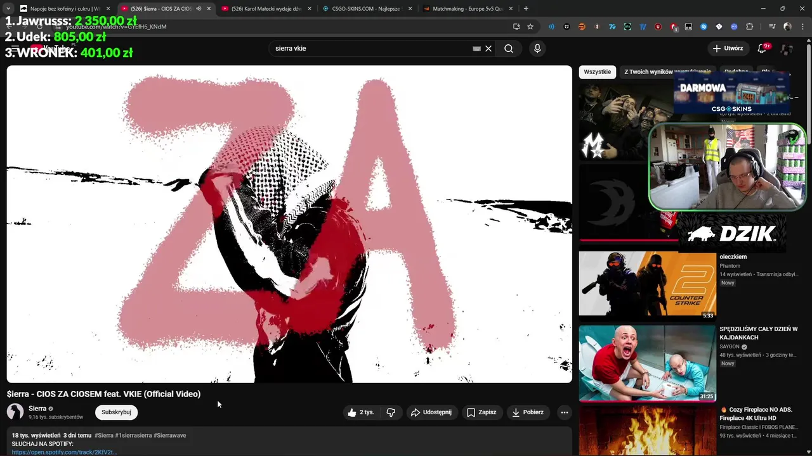Open the CSGO-SKINS.COM browser tab
This screenshot has width=812, height=456.
[367, 9]
